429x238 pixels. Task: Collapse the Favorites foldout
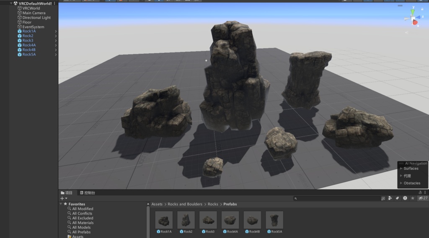(61, 204)
